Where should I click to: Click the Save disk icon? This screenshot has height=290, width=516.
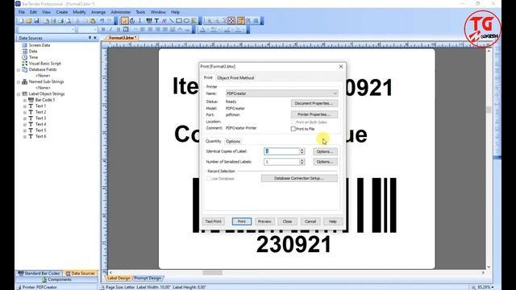pyautogui.click(x=36, y=21)
